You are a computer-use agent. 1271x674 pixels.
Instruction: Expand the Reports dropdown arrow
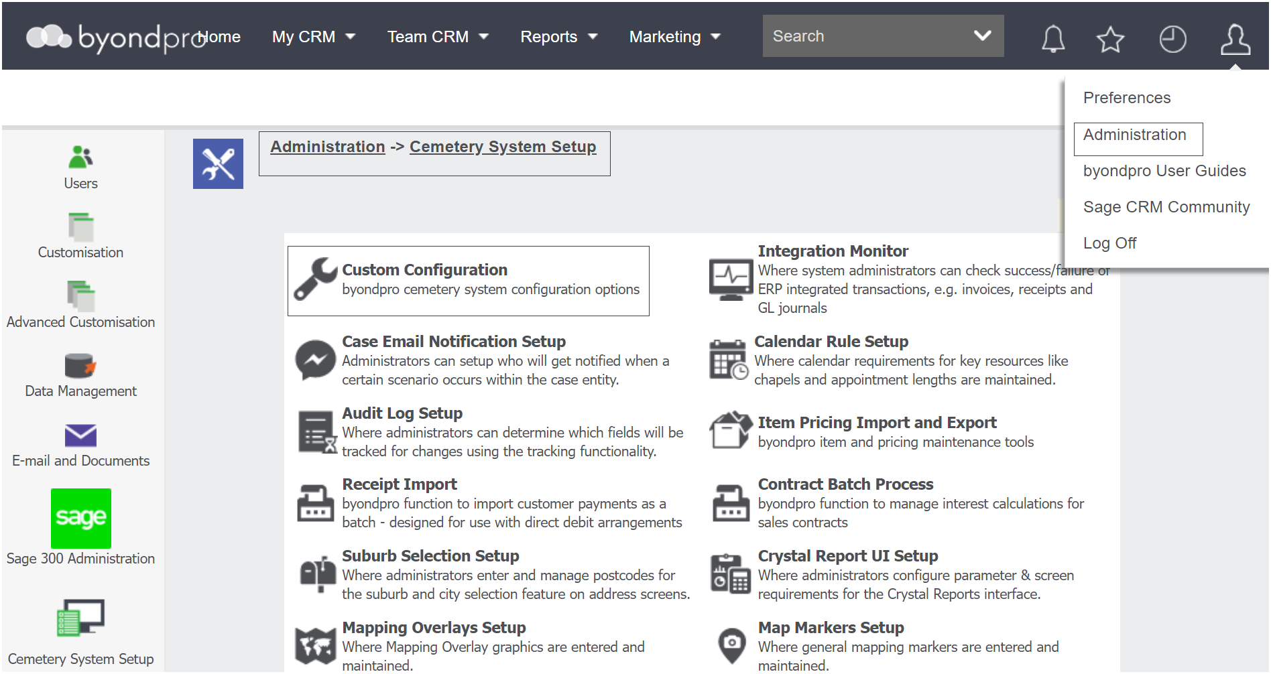click(x=592, y=37)
